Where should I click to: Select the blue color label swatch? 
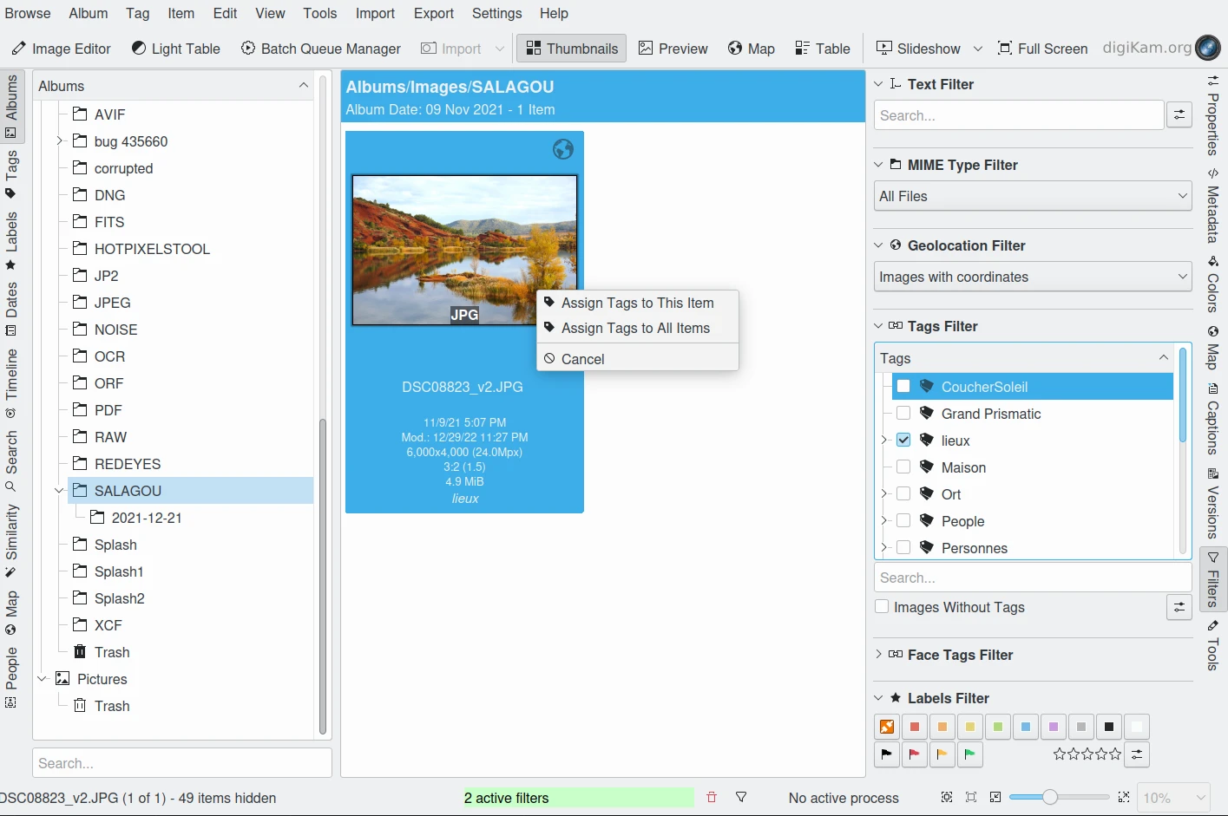click(1026, 727)
